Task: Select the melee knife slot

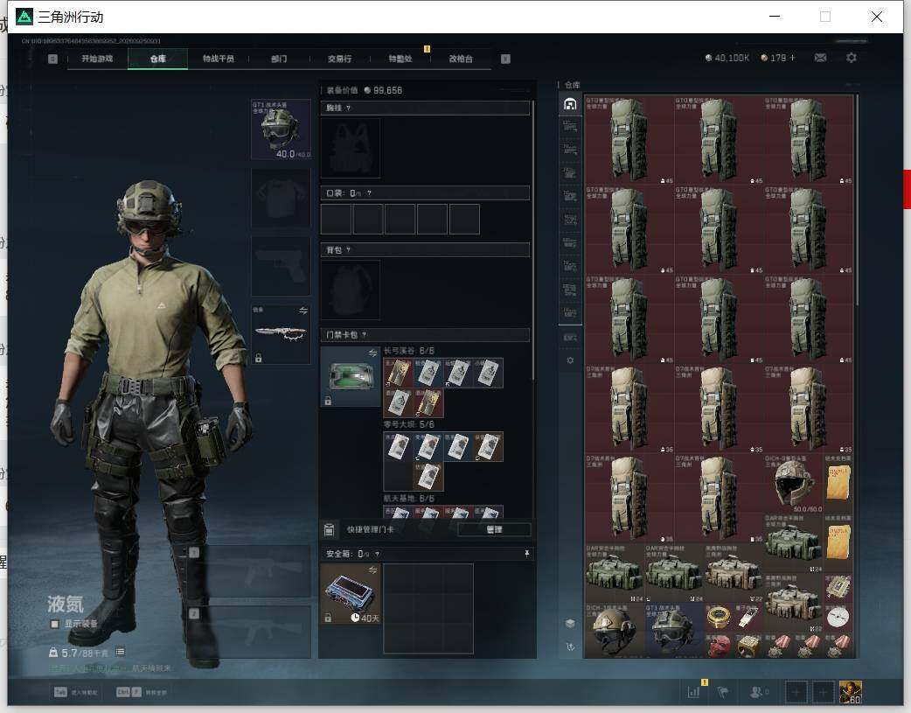Action: (282, 334)
